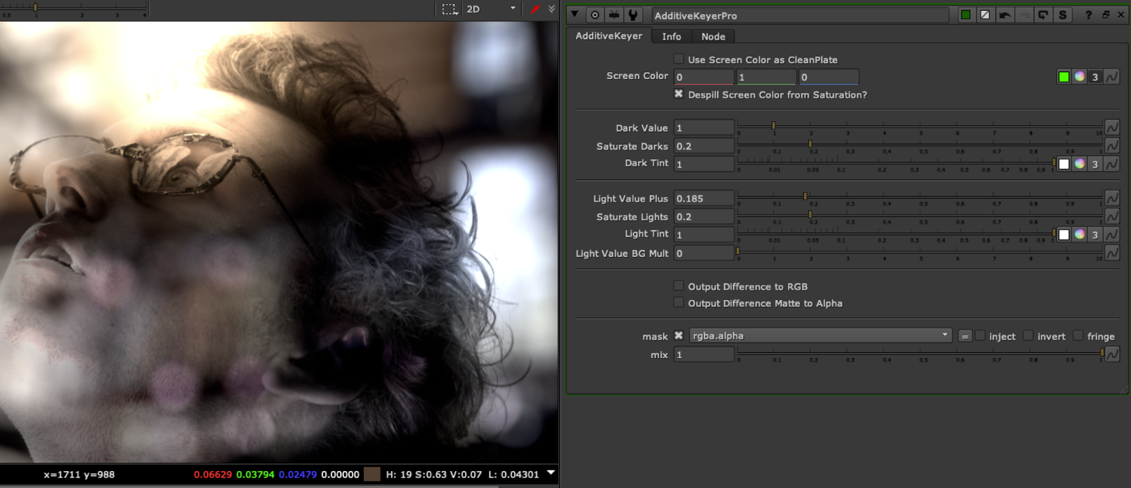Toggle Light Tint channel count 3 button

coord(1095,234)
